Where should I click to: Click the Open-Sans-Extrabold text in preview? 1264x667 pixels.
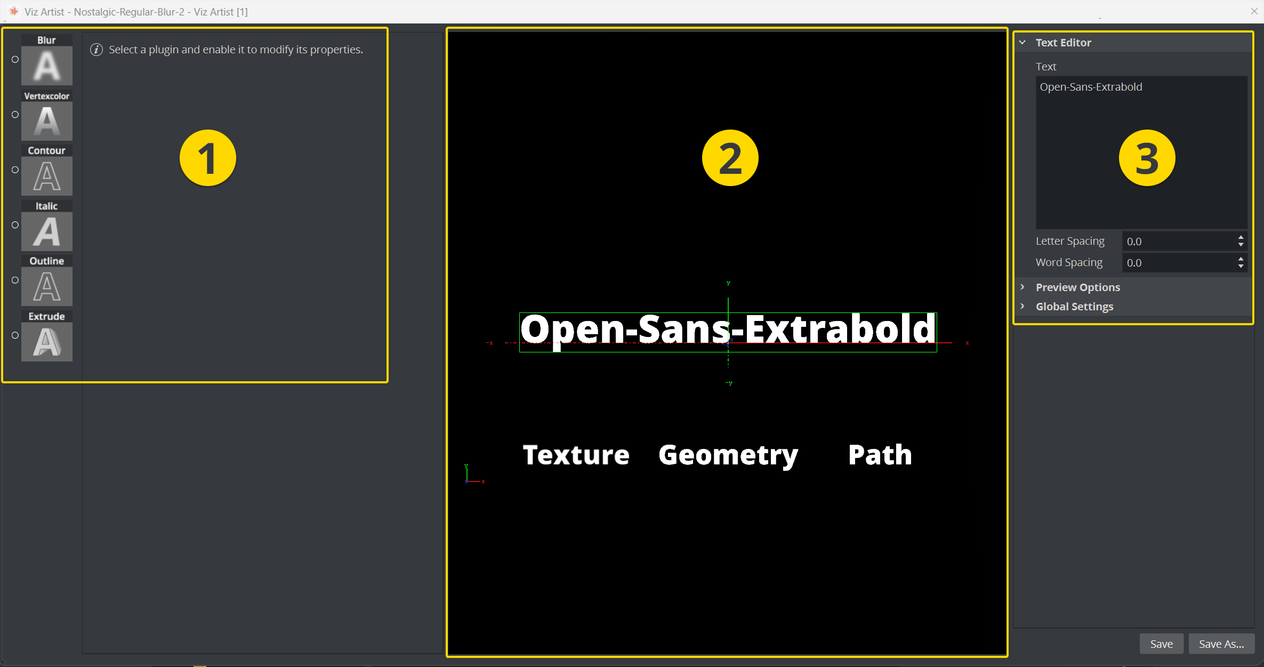click(728, 330)
